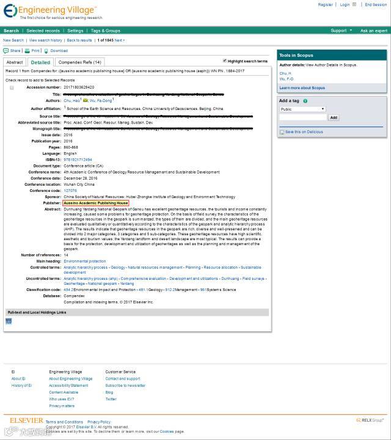Click Natural resources management term

[x=155, y=268]
